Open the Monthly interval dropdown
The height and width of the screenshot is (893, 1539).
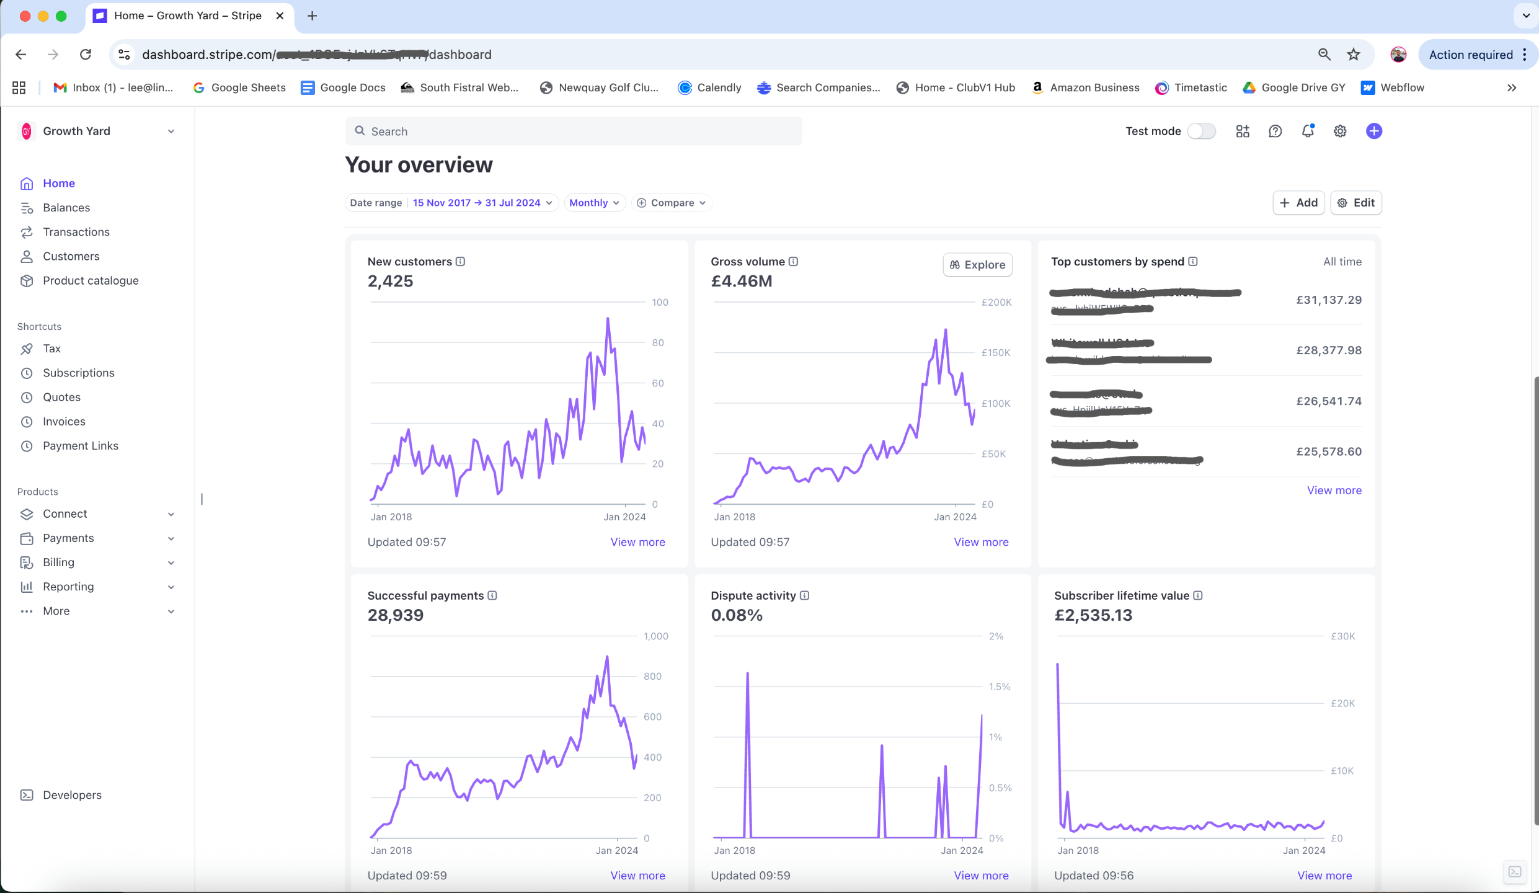point(594,203)
